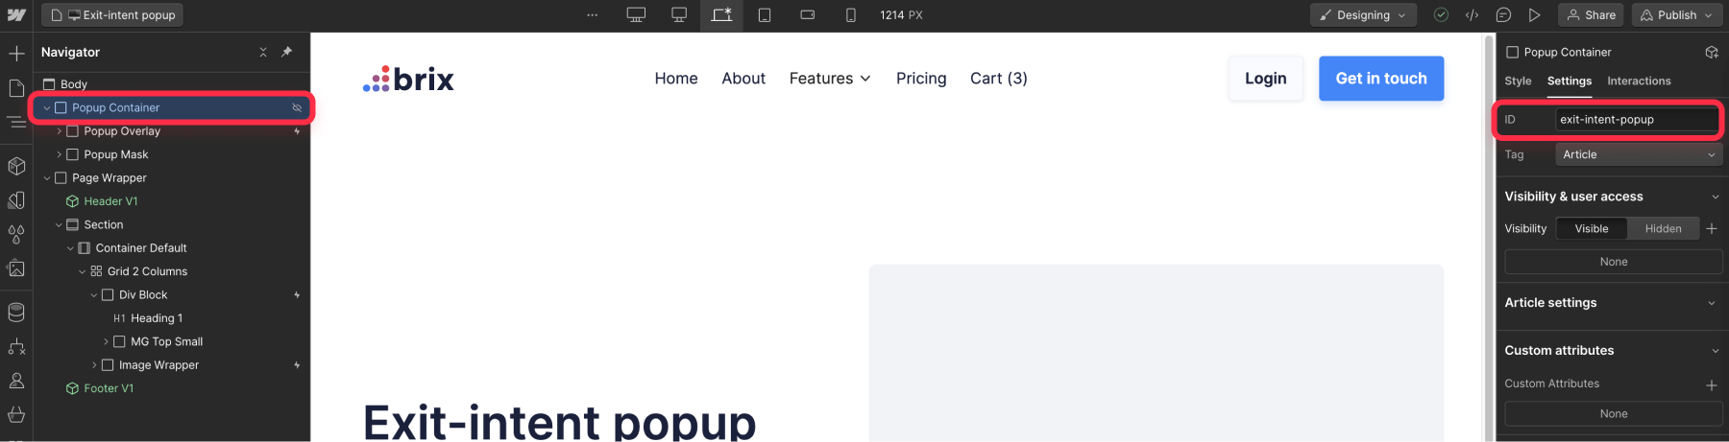Open the Webflow logo menu
Image resolution: width=1729 pixels, height=442 pixels.
[x=16, y=15]
